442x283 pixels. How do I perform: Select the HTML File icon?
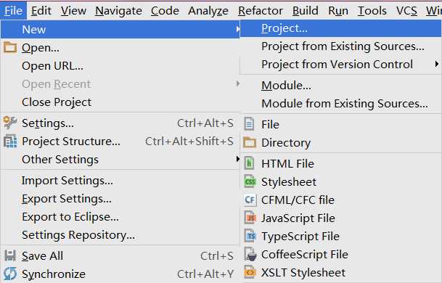tap(250, 163)
